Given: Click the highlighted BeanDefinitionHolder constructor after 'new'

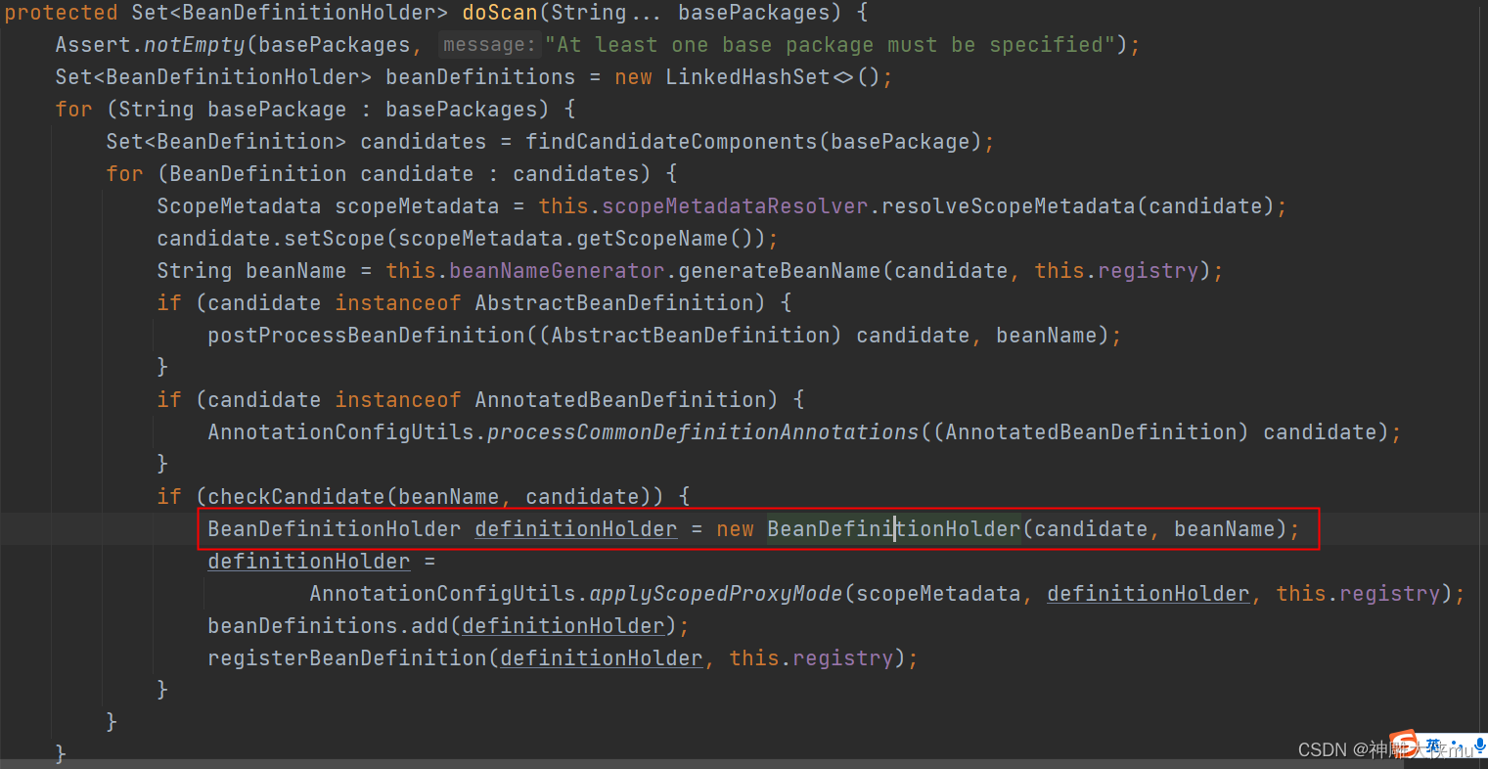Looking at the screenshot, I should [x=894, y=529].
